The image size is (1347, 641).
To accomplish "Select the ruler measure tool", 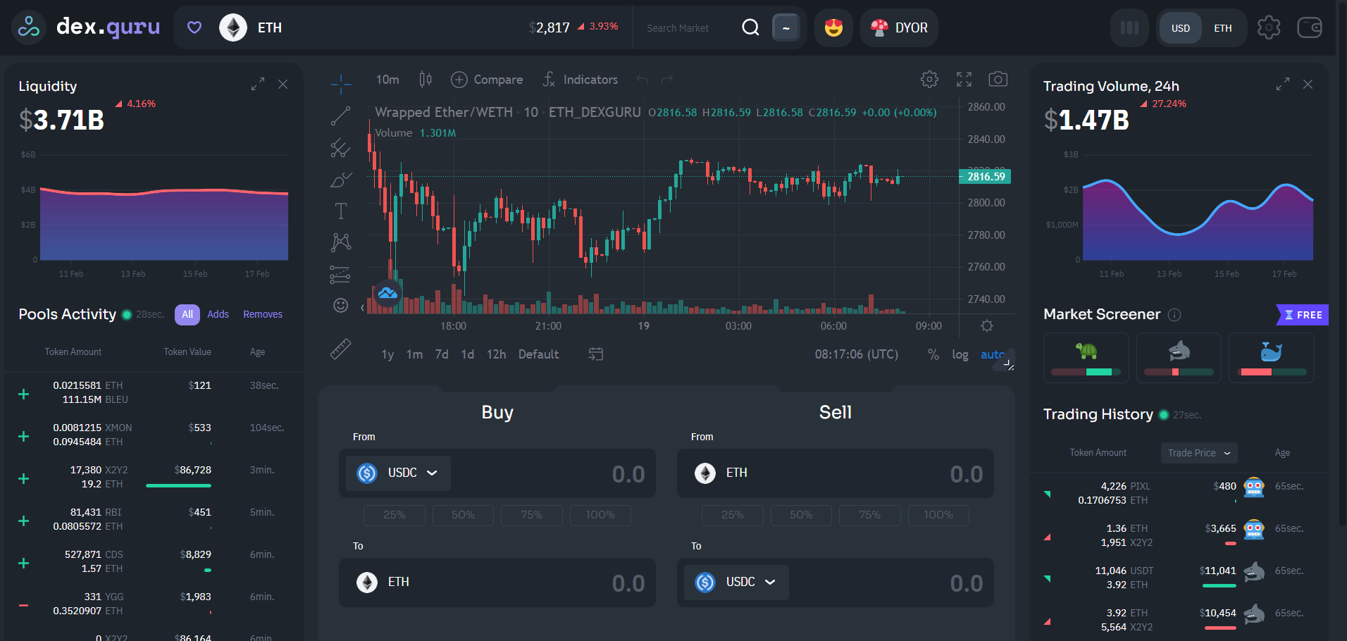I will pos(341,349).
